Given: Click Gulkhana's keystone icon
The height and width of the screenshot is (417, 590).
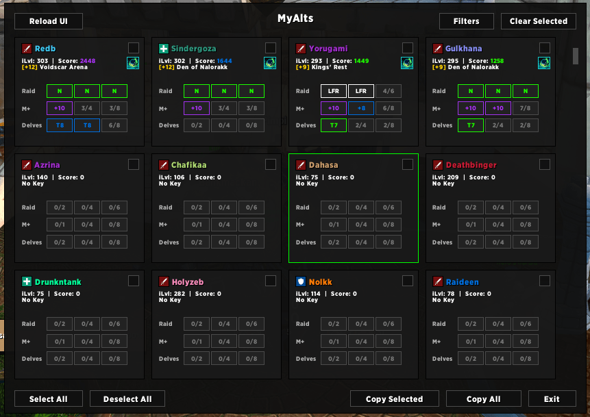Looking at the screenshot, I should point(544,63).
